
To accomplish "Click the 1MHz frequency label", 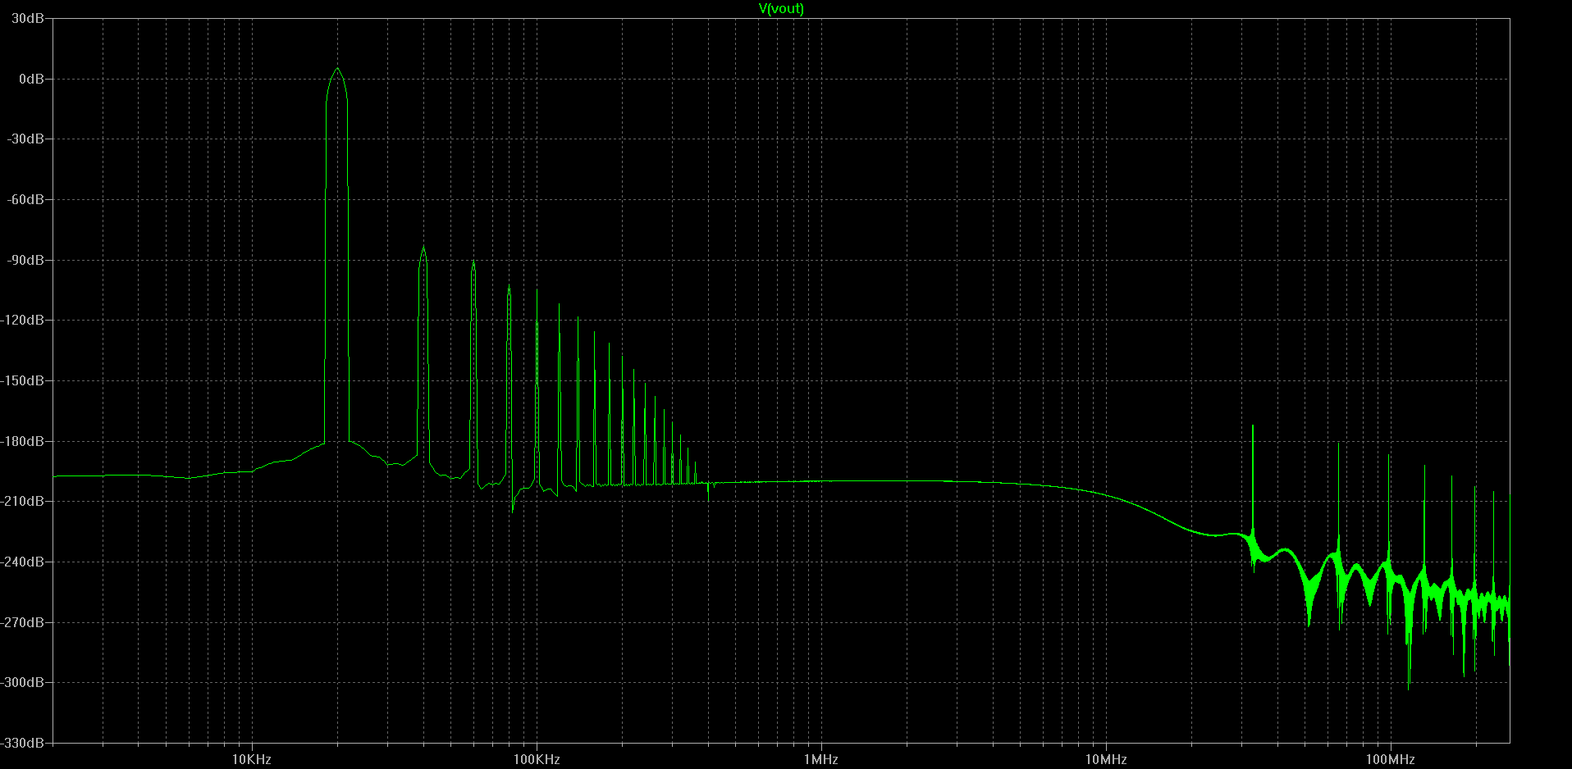I will point(821,759).
